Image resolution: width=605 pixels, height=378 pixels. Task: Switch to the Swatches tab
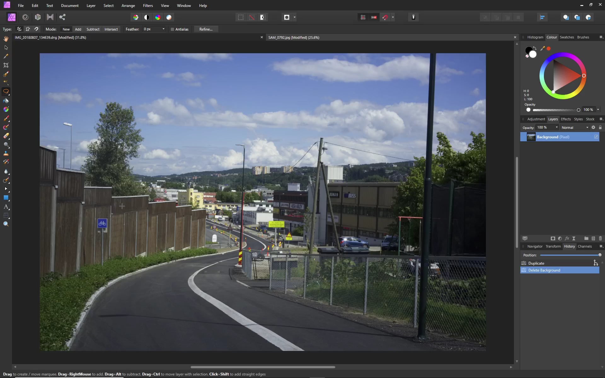pyautogui.click(x=567, y=37)
